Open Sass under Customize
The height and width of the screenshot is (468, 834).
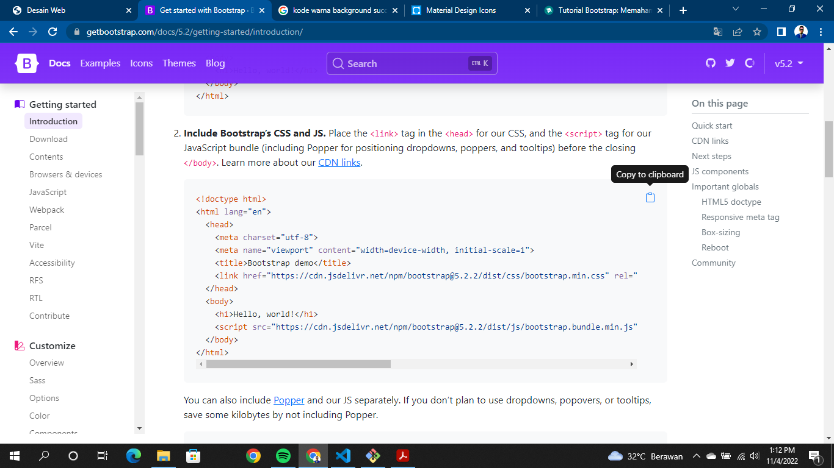(37, 380)
